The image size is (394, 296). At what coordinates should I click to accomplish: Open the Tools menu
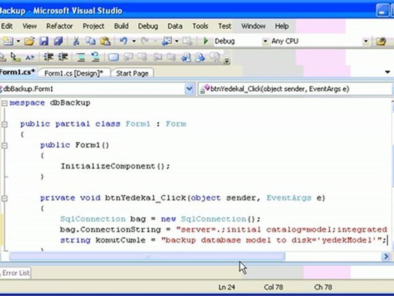200,26
